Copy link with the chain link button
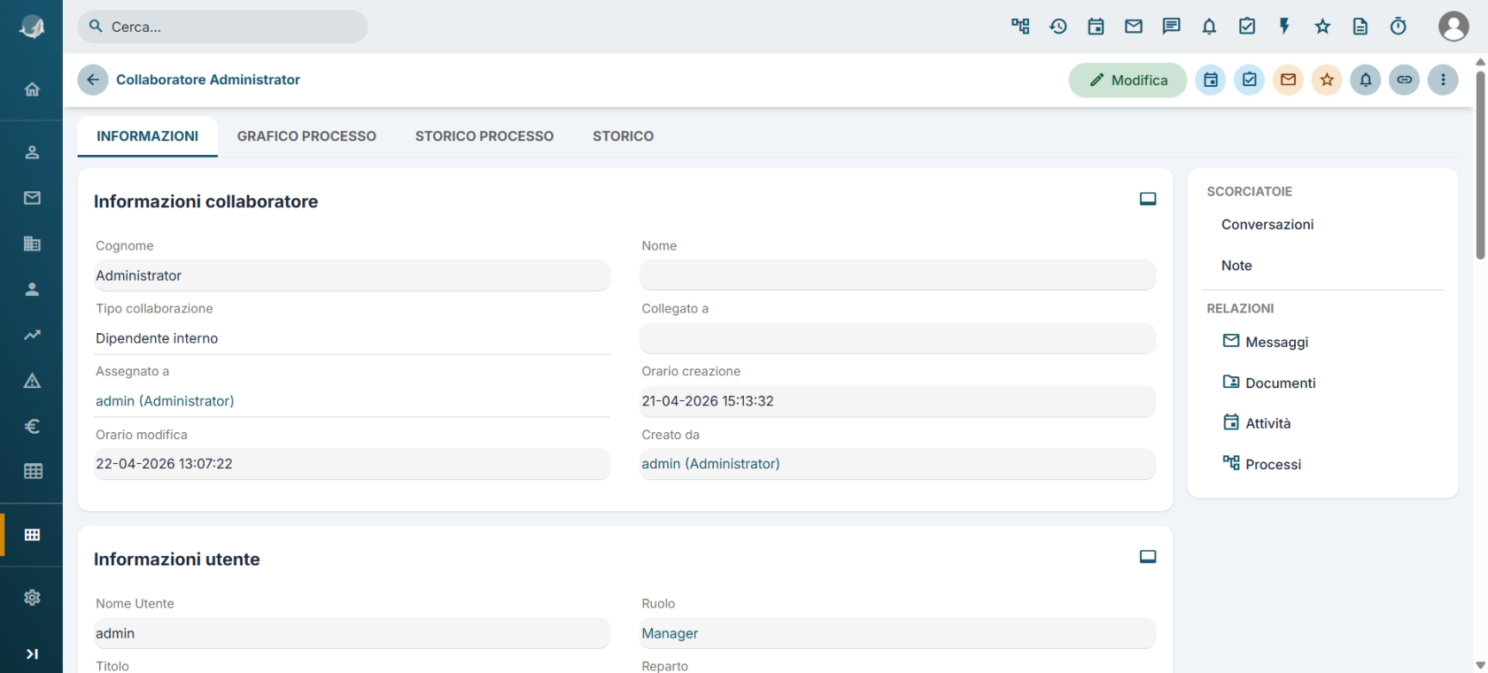 click(1405, 80)
